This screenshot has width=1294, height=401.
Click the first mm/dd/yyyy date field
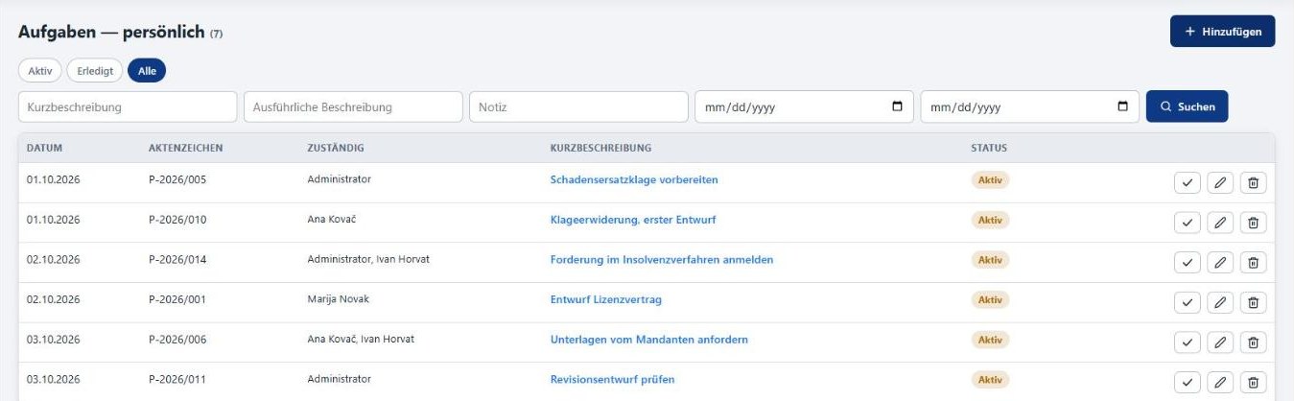[x=804, y=106]
